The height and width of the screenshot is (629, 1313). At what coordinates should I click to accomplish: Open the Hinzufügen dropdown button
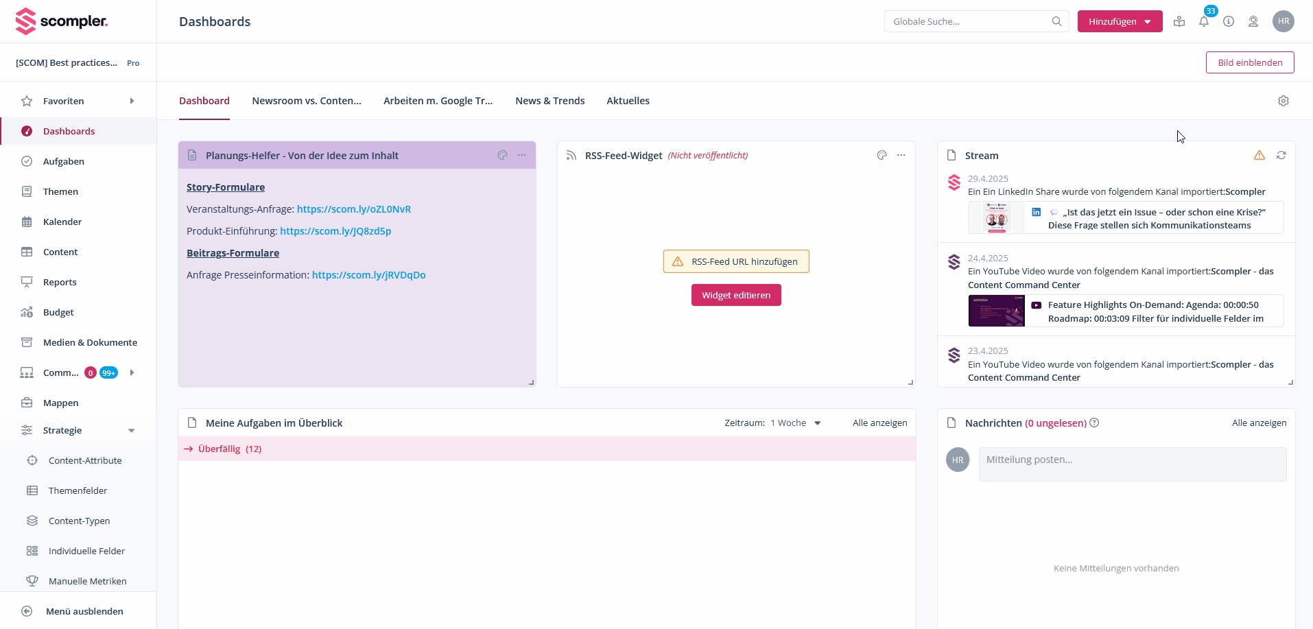point(1119,21)
